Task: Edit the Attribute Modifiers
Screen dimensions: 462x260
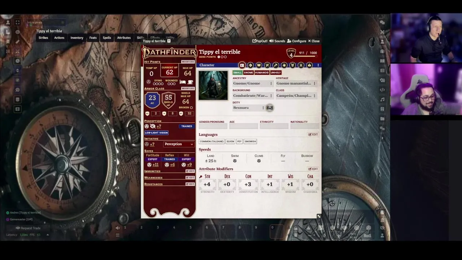Action: point(313,169)
